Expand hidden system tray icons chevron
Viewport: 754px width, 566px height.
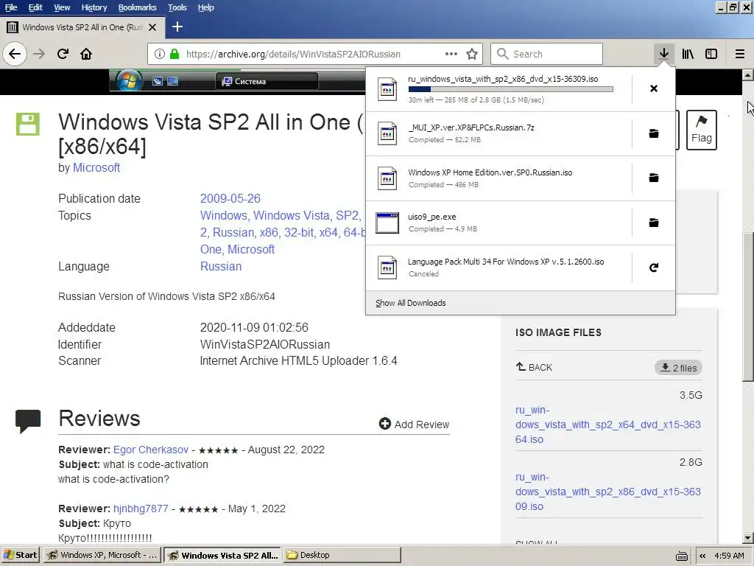coord(702,556)
